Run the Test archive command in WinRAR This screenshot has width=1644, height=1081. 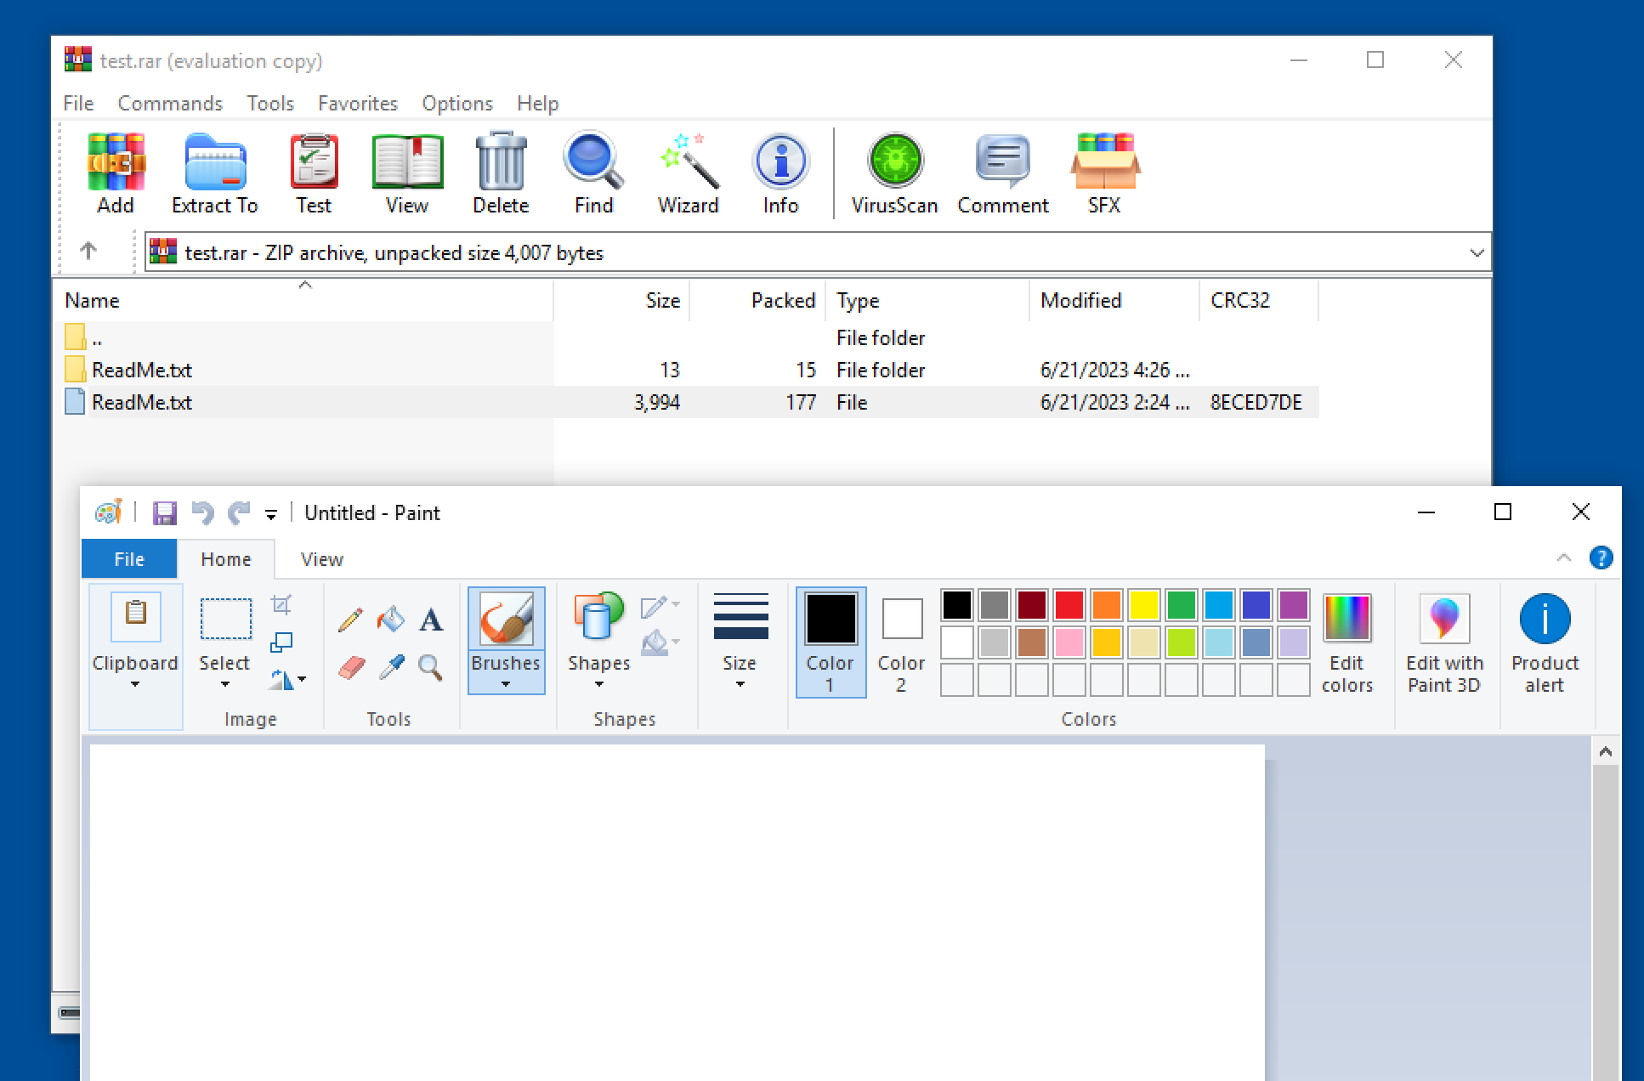tap(314, 173)
